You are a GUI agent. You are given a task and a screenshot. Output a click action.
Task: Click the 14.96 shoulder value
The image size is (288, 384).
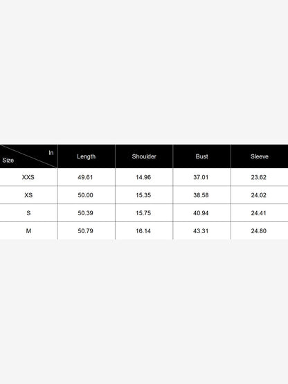(143, 177)
